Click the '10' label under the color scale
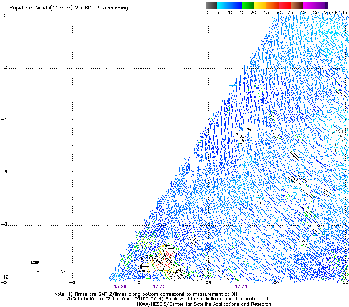Viewport: 349px width, 307px height. point(231,13)
